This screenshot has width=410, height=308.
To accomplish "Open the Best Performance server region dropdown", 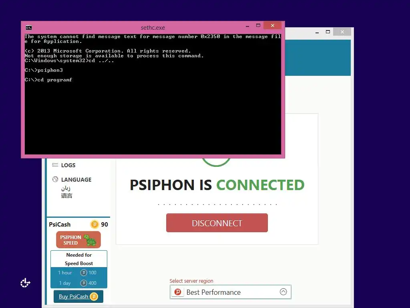I will (230, 292).
